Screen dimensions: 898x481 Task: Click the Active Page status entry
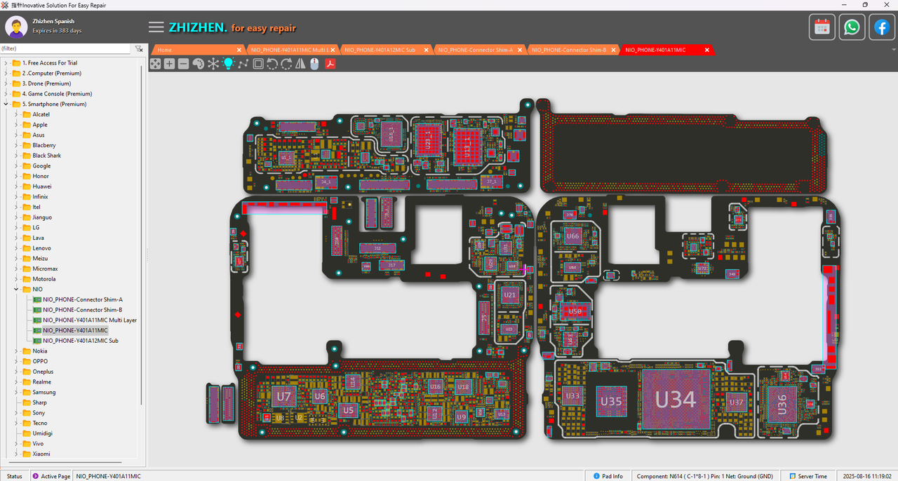click(x=51, y=476)
